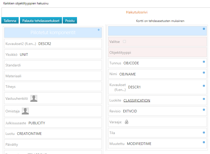The image size is (210, 154).
Task: Open gear settings for the Tila row
Action: (204, 133)
